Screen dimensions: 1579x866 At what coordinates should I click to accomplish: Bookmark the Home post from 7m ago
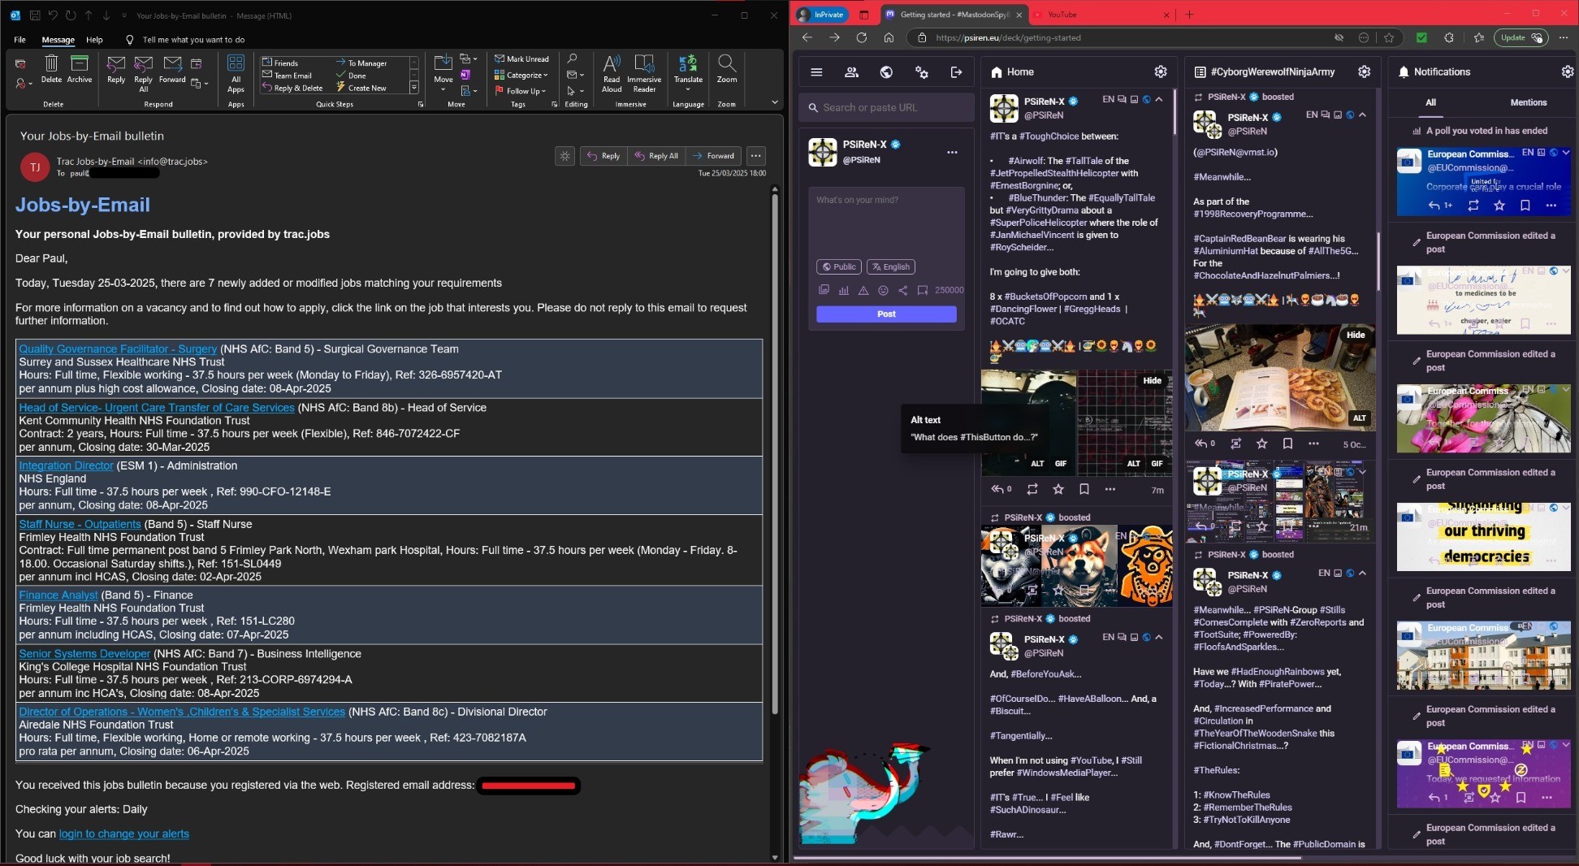1084,489
